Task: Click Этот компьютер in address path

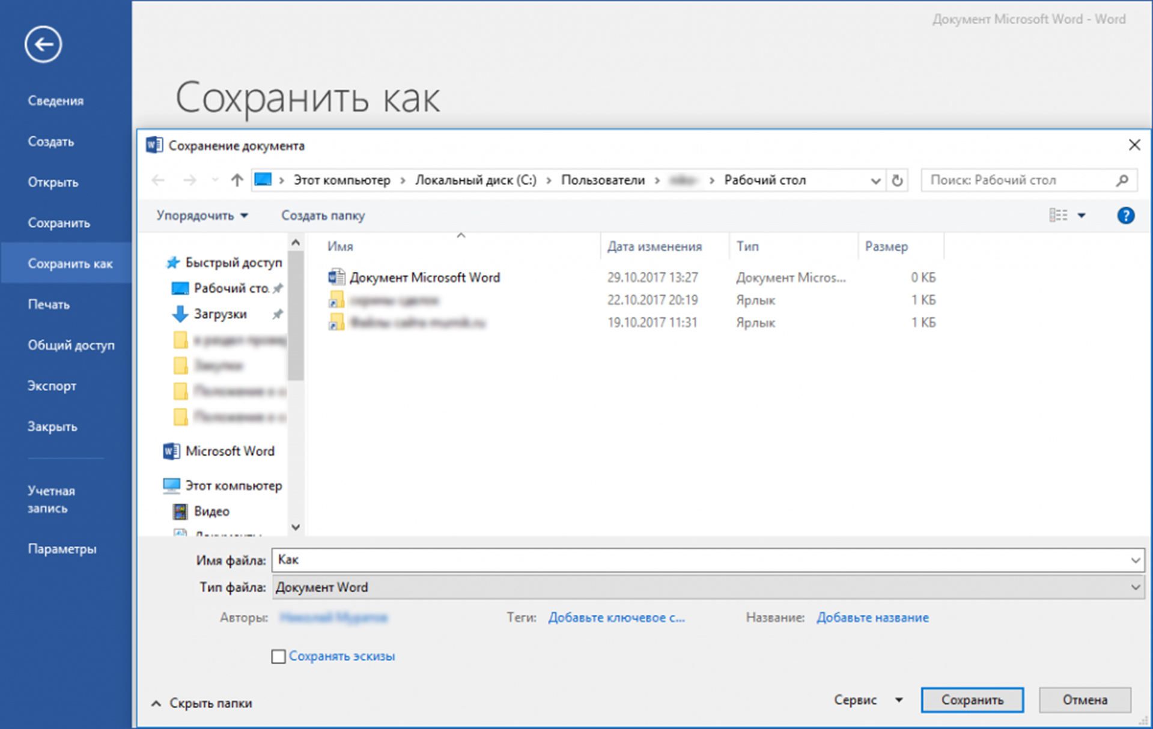Action: coord(342,180)
